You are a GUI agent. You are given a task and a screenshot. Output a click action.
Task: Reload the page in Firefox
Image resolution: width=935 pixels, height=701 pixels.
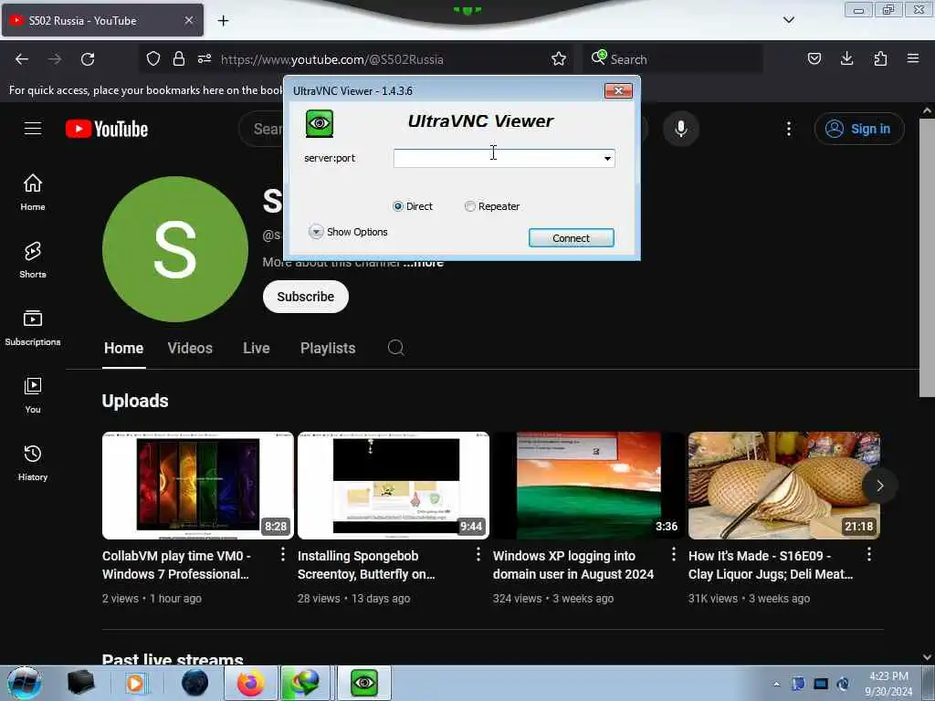point(88,59)
